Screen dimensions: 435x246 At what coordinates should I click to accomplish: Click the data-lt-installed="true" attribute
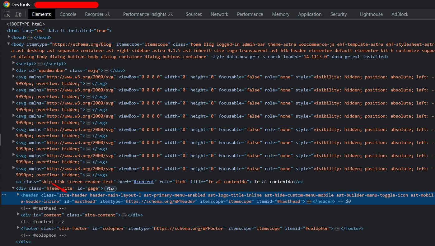click(x=78, y=31)
